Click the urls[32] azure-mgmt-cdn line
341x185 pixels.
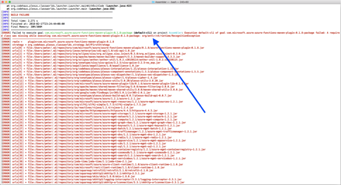pyautogui.click(x=84, y=144)
